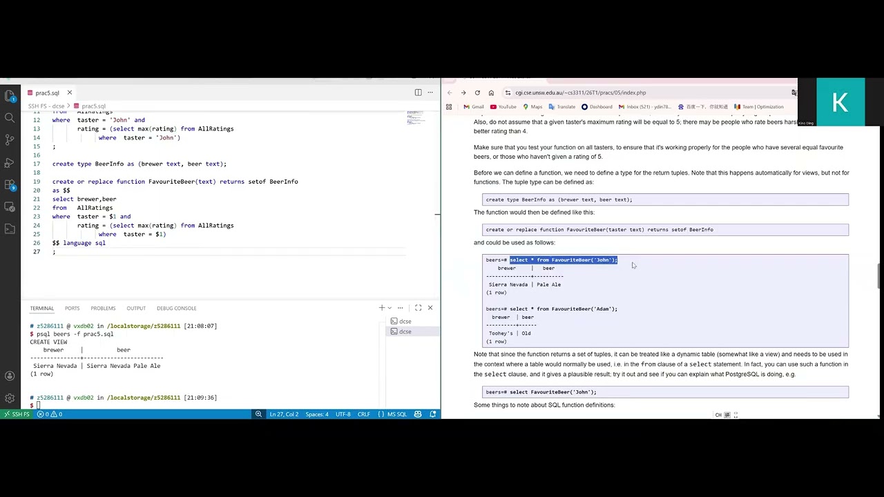Open Copilot status icon in status bar
This screenshot has height=497, width=884.
pyautogui.click(x=418, y=414)
